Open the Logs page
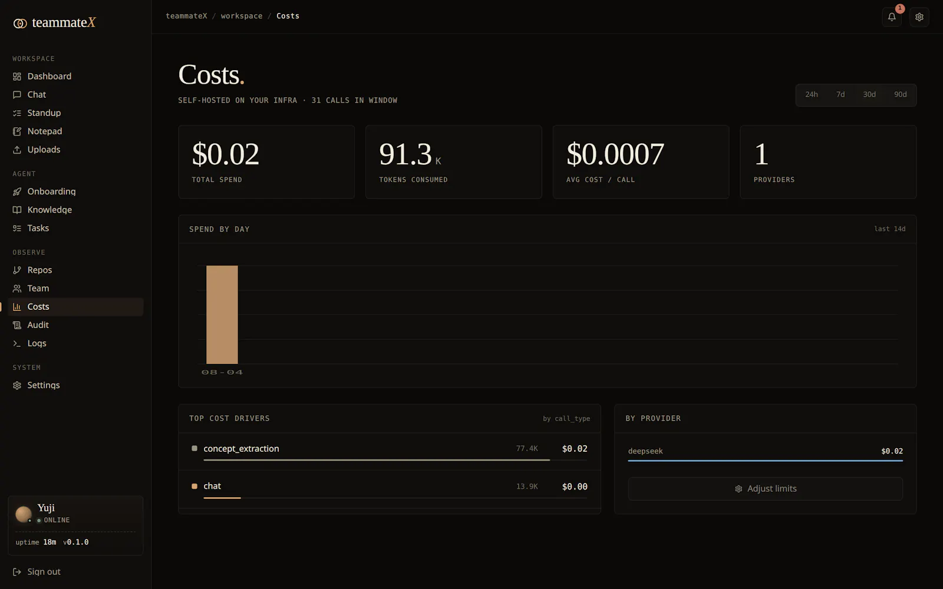 pyautogui.click(x=75, y=343)
